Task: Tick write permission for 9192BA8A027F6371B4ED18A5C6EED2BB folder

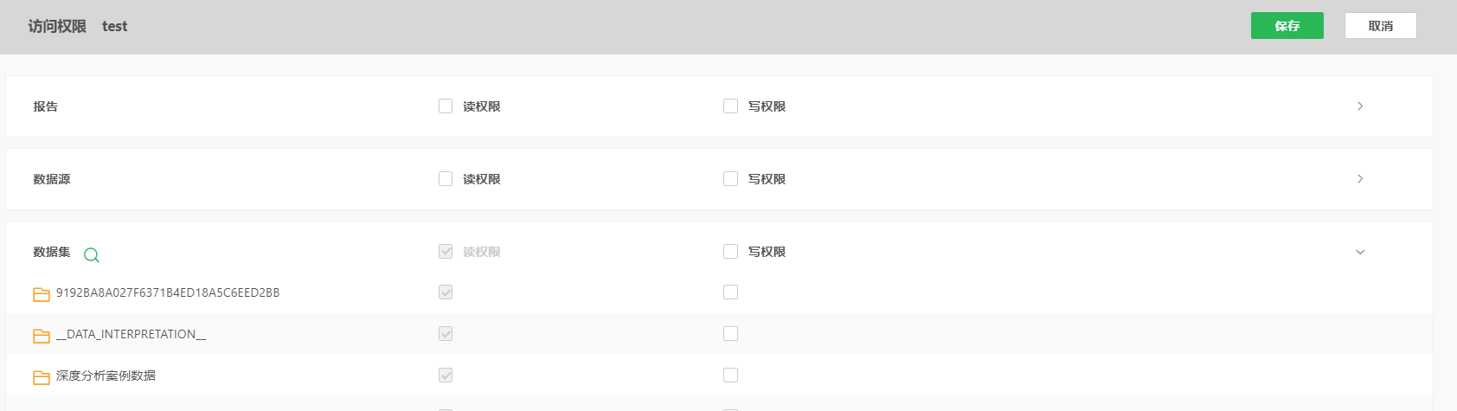Action: click(731, 292)
